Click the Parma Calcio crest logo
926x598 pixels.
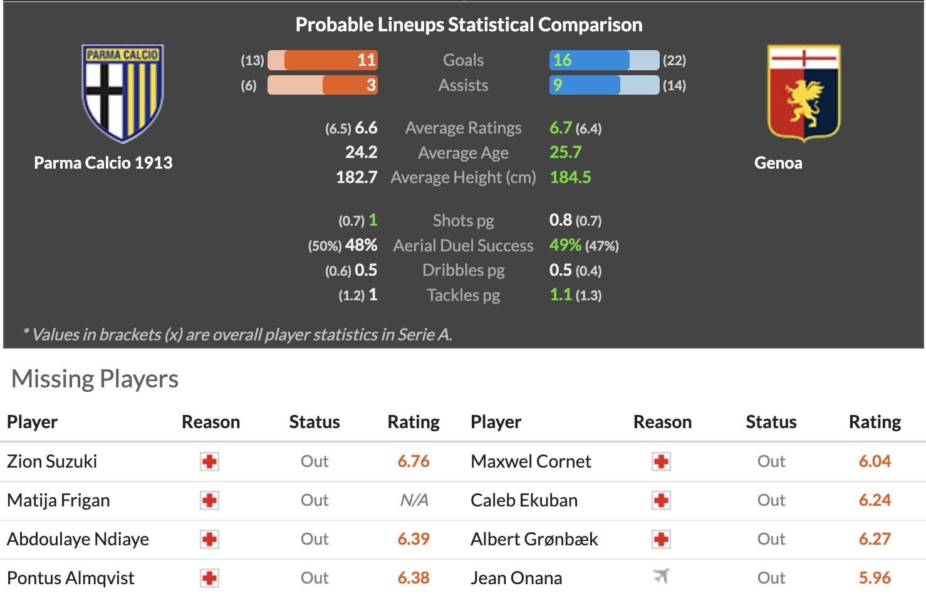coord(123,93)
